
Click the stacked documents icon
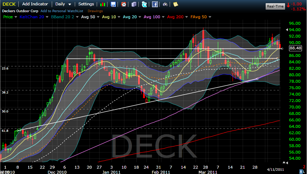(x=134, y=4)
